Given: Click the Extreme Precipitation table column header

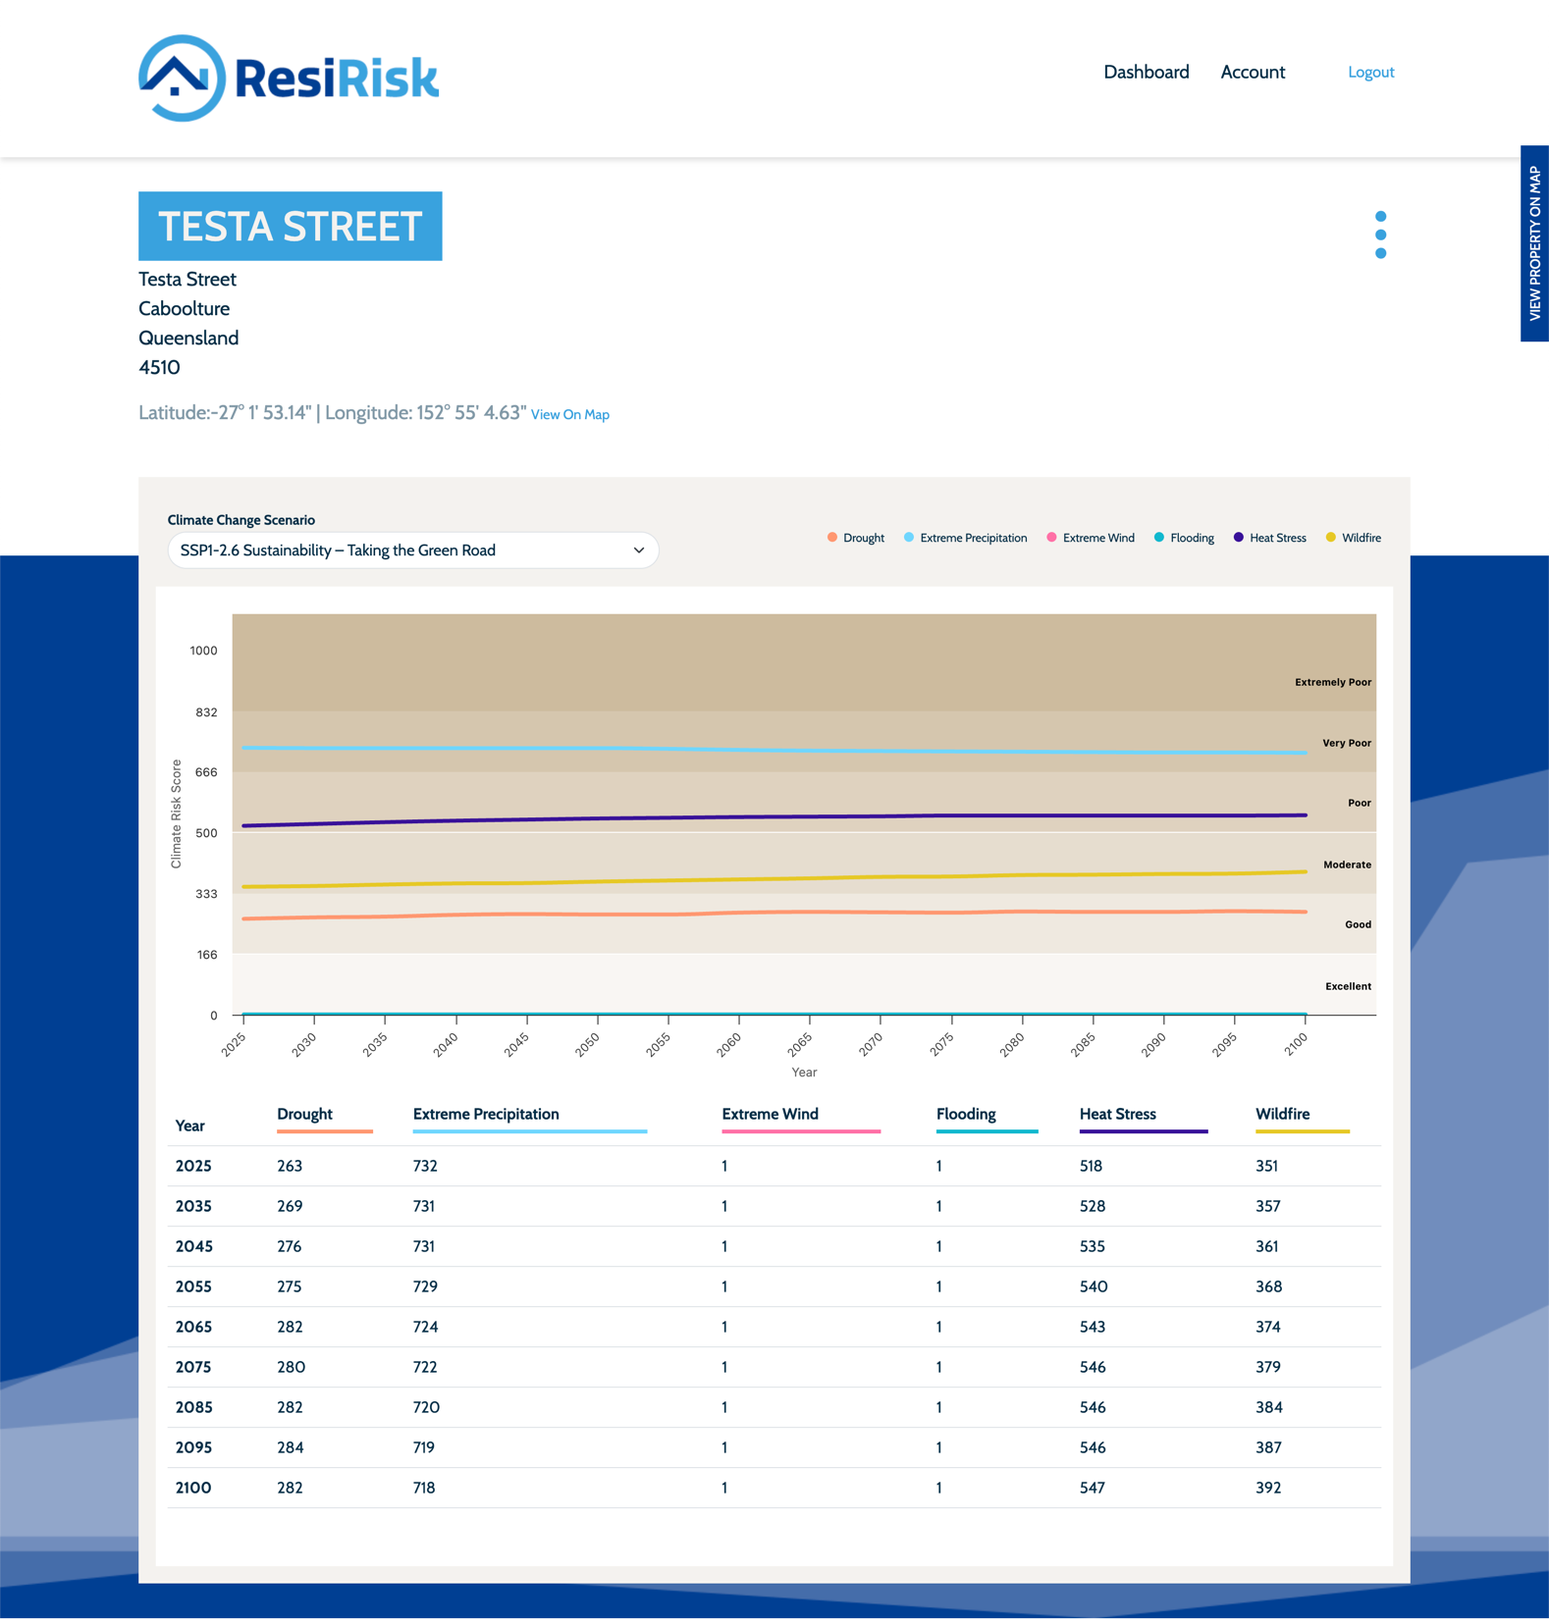Looking at the screenshot, I should click(x=486, y=1114).
